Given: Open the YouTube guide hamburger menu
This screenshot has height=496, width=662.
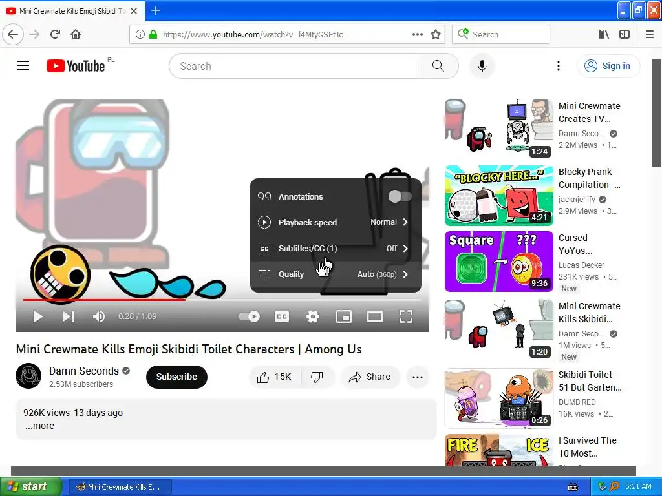Looking at the screenshot, I should coord(23,66).
